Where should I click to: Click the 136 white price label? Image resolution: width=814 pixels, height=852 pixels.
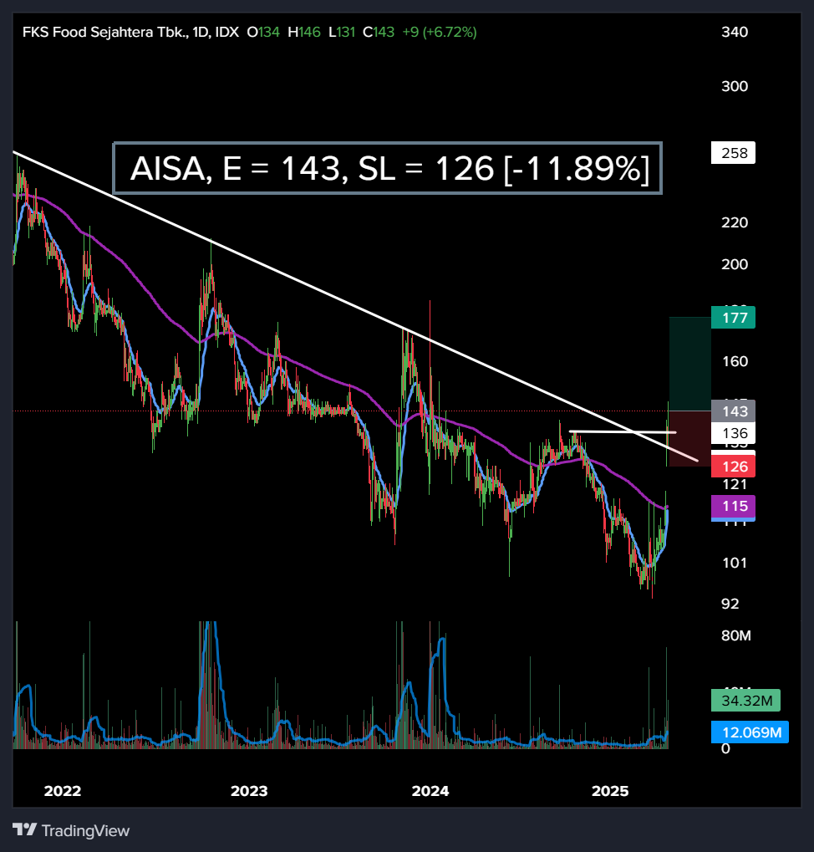click(x=733, y=433)
